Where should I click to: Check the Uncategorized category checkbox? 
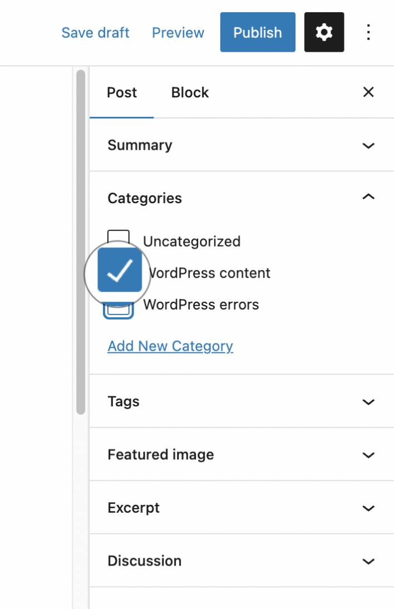119,237
